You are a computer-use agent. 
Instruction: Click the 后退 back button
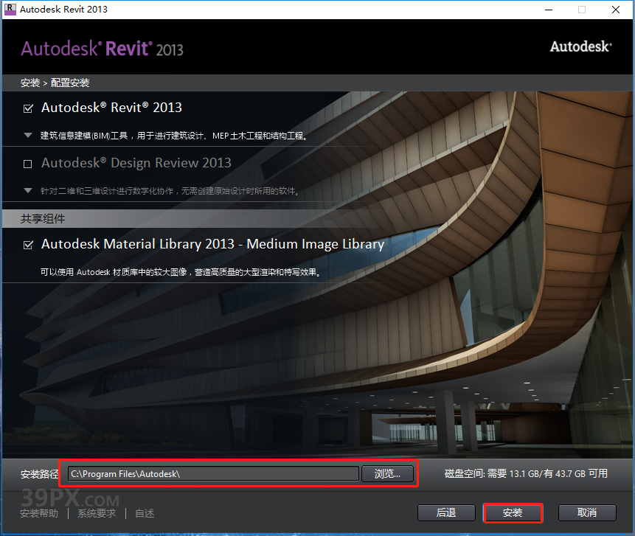pos(446,512)
